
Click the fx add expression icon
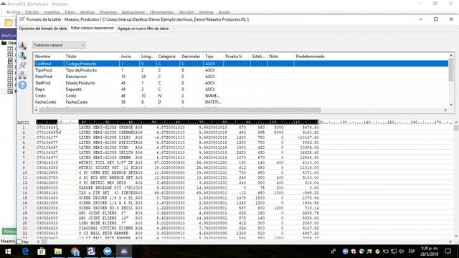point(22,65)
